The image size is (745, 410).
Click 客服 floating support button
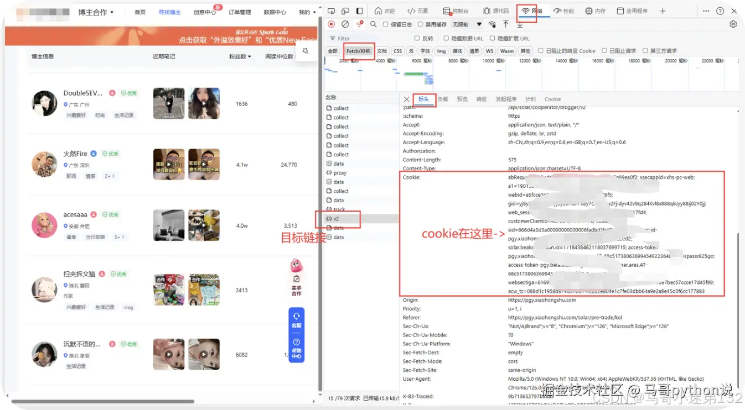(x=297, y=319)
